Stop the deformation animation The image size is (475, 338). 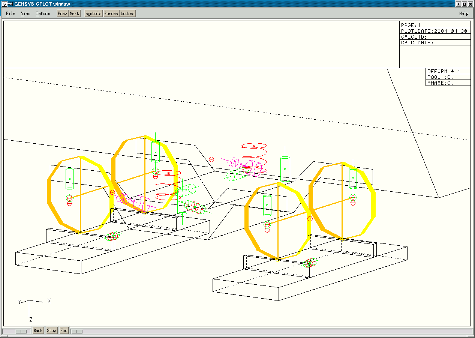(x=51, y=330)
